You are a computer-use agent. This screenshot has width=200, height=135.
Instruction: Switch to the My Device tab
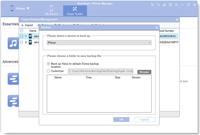[x=51, y=11]
